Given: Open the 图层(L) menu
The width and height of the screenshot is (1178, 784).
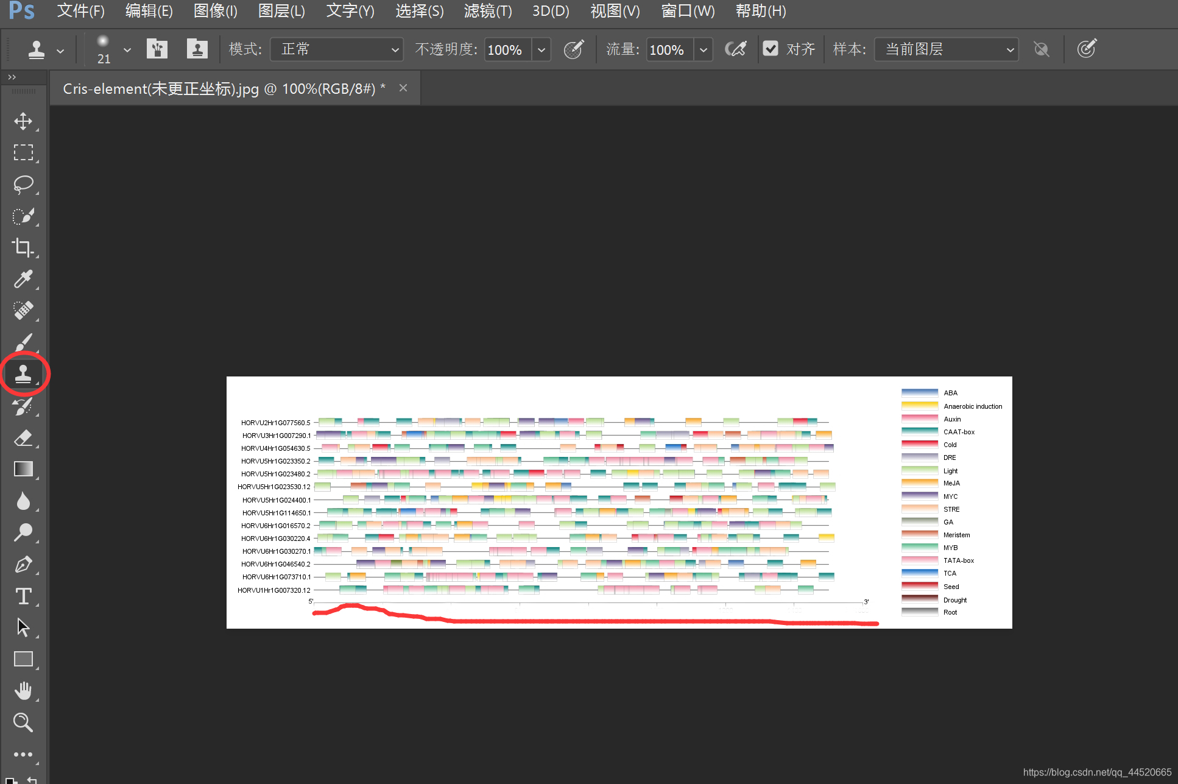Looking at the screenshot, I should click(281, 11).
